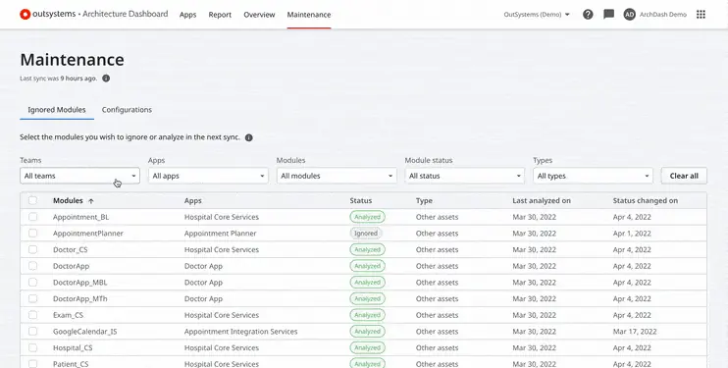Screen dimensions: 728x368
Task: Click Appointment Integration Services app cell
Action: point(241,332)
